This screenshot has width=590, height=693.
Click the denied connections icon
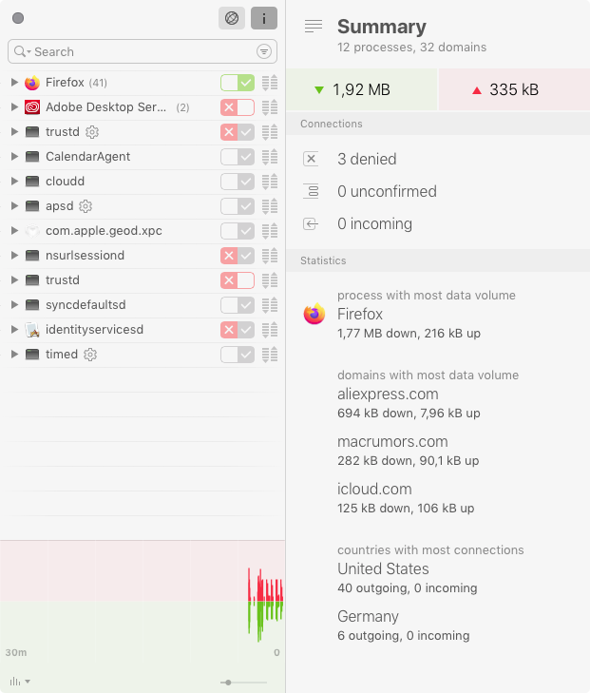[310, 160]
